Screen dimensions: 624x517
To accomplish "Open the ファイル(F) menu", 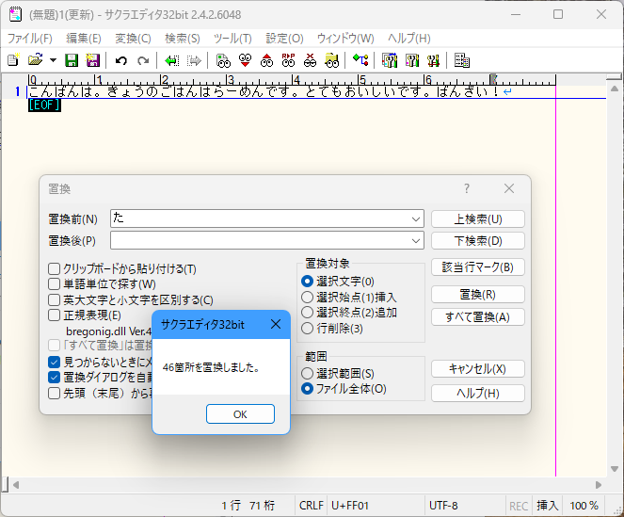I will pyautogui.click(x=30, y=39).
